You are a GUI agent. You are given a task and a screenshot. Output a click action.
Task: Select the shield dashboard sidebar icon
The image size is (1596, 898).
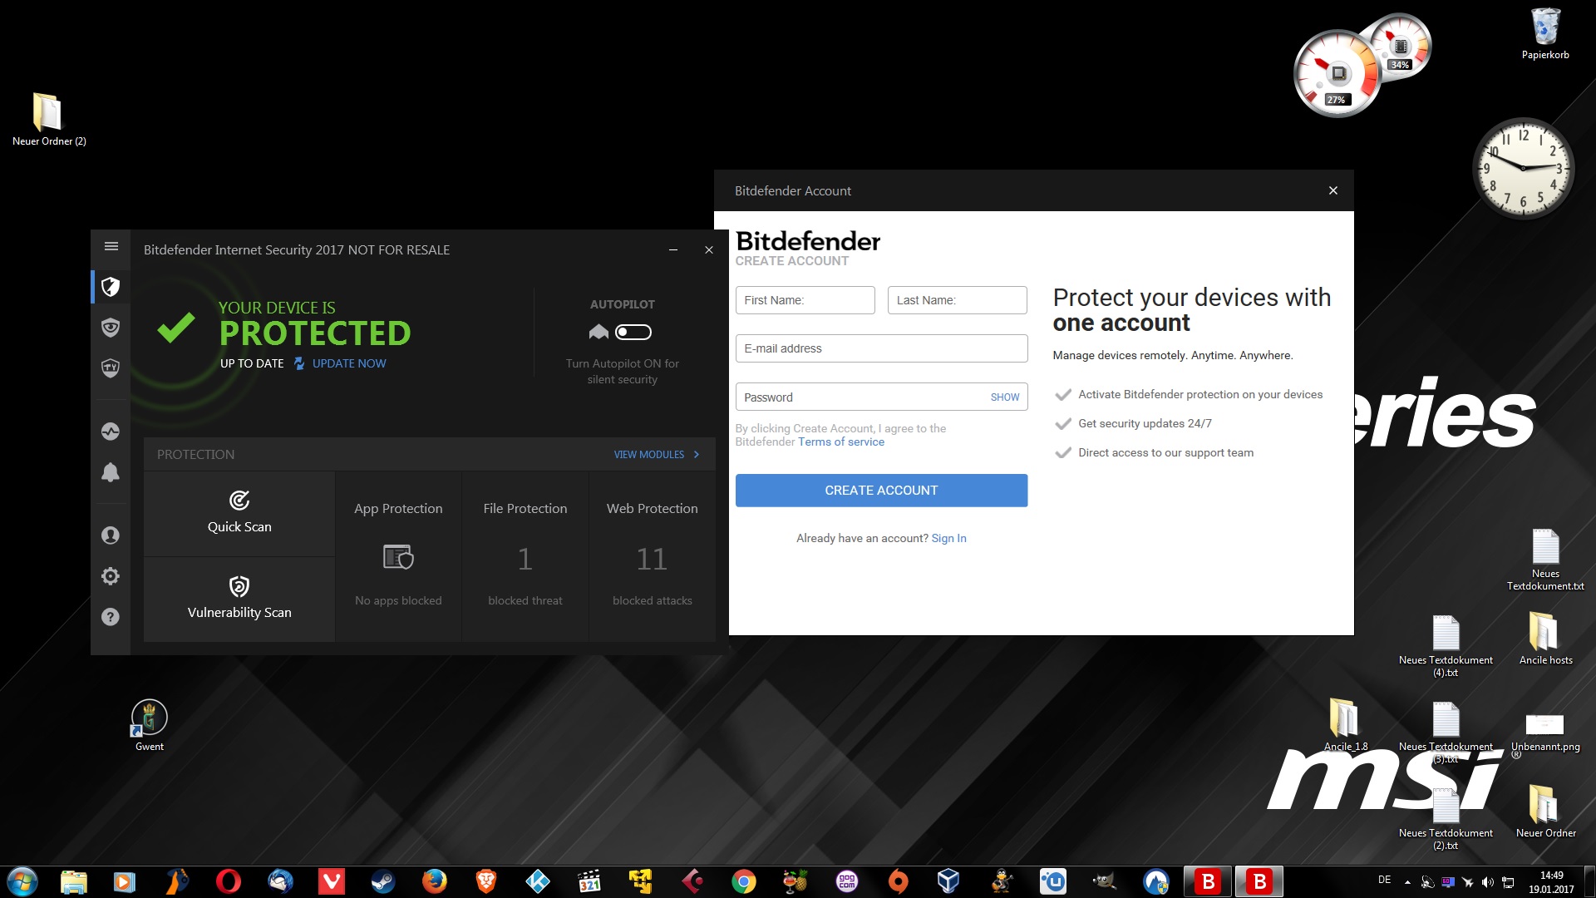tap(111, 287)
